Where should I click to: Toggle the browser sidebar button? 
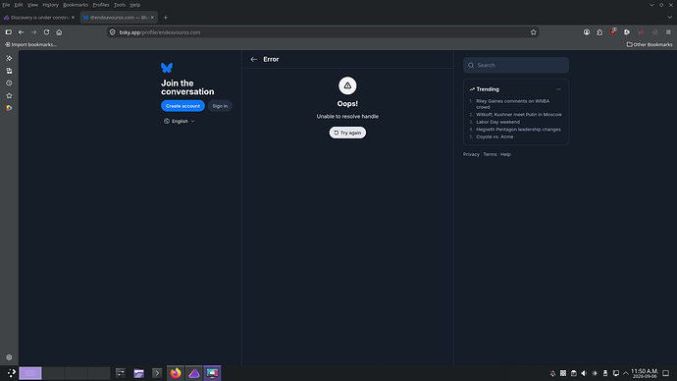pos(9,32)
